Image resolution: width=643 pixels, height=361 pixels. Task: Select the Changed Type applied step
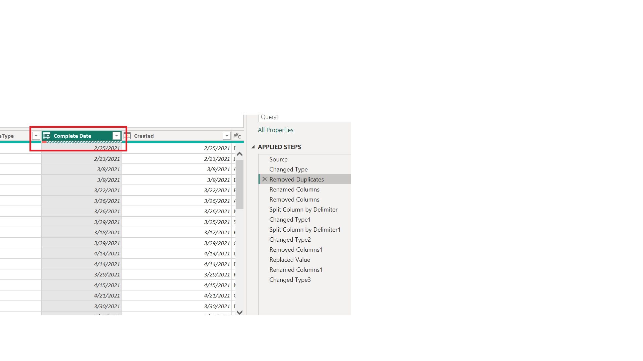click(x=305, y=169)
